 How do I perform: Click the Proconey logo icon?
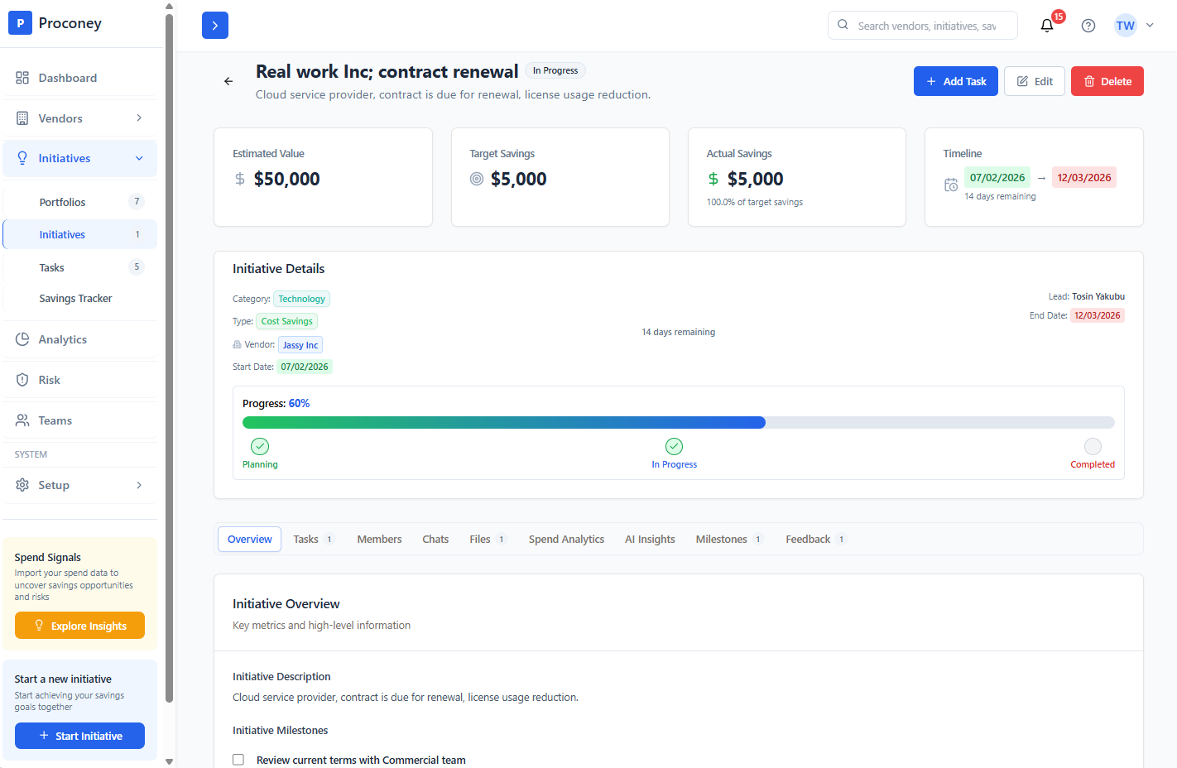pyautogui.click(x=20, y=23)
